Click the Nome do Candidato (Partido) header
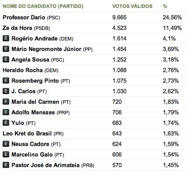This screenshot has height=175, width=187. click(x=43, y=6)
